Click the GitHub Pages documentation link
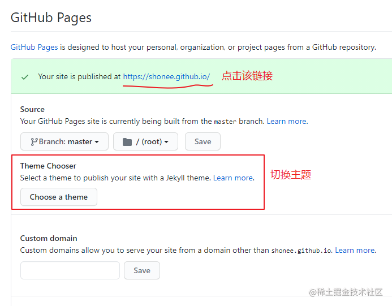Screen dimensions: 392x306 pos(35,48)
